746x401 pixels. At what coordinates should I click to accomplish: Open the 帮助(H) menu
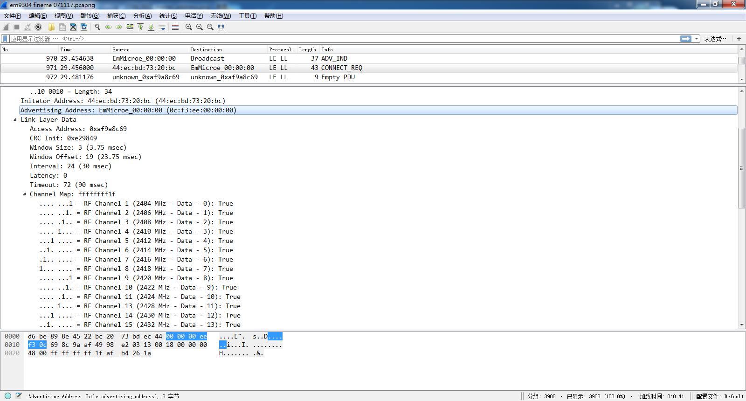coord(274,16)
